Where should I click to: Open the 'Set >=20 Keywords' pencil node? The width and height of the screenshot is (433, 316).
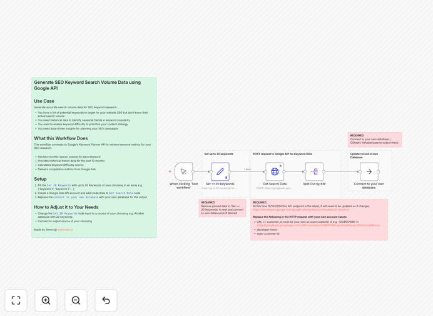220,171
